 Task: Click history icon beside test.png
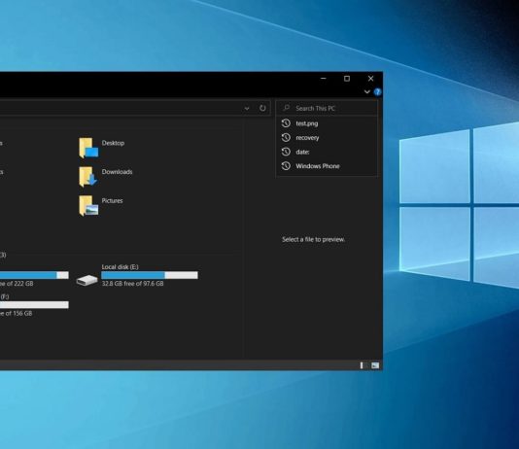[286, 123]
